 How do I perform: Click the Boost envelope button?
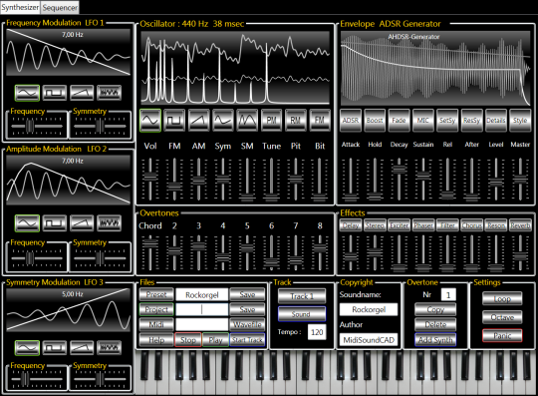click(375, 121)
